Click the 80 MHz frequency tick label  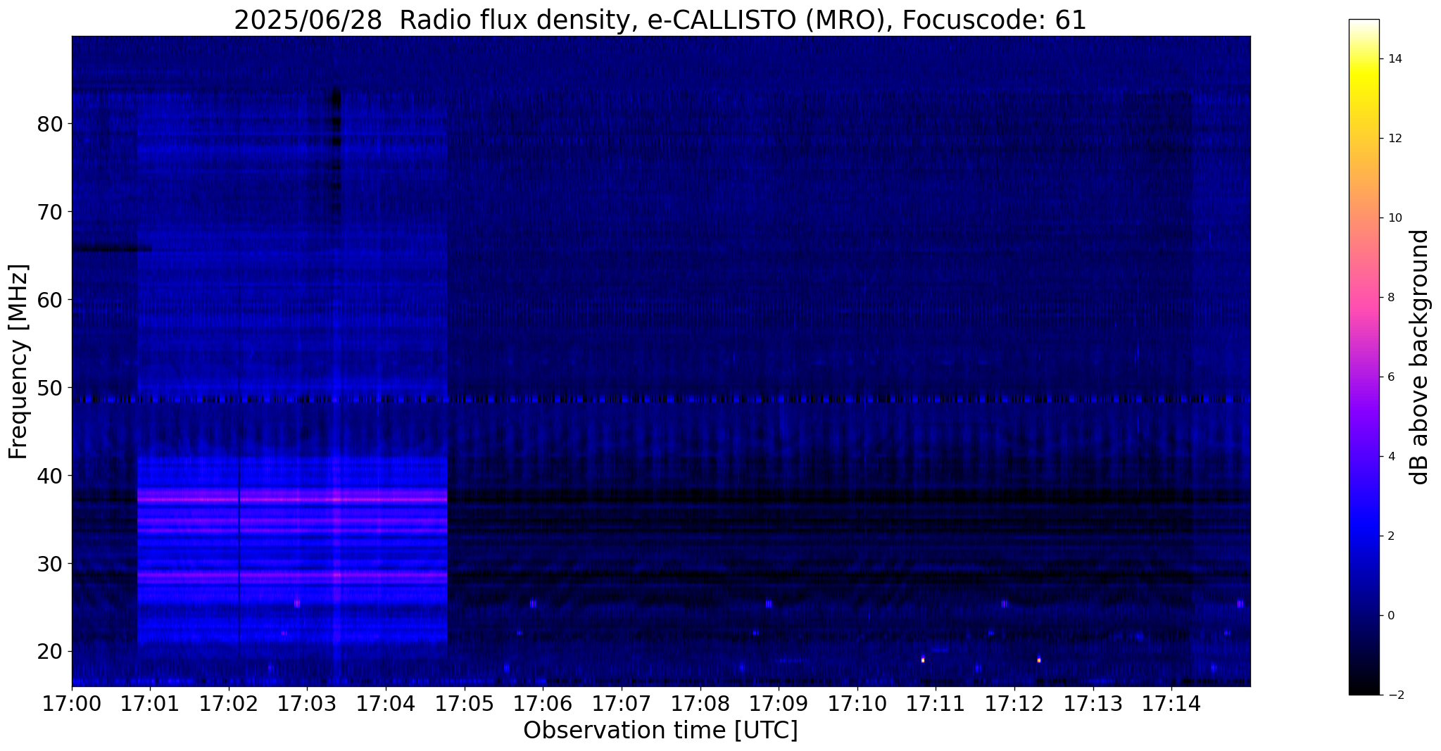tap(50, 124)
